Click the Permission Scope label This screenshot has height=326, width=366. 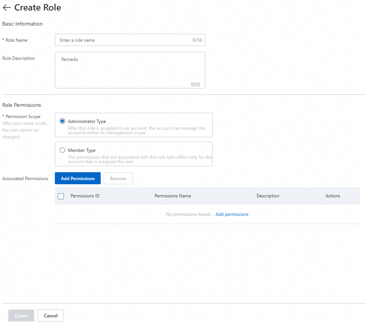pos(23,117)
